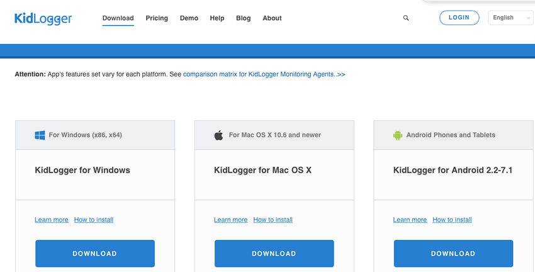Click the LOGIN button
The height and width of the screenshot is (272, 535).
pyautogui.click(x=459, y=18)
